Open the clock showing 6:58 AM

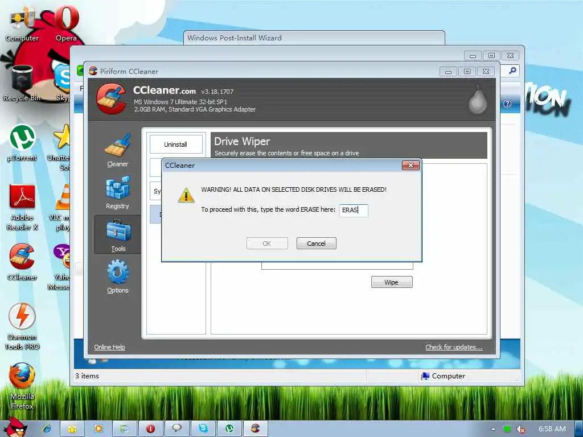pos(552,429)
